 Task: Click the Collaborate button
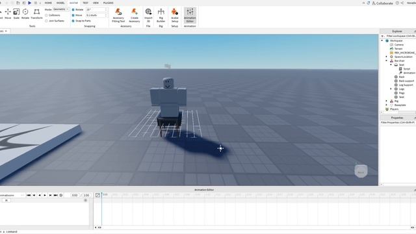pos(382,3)
